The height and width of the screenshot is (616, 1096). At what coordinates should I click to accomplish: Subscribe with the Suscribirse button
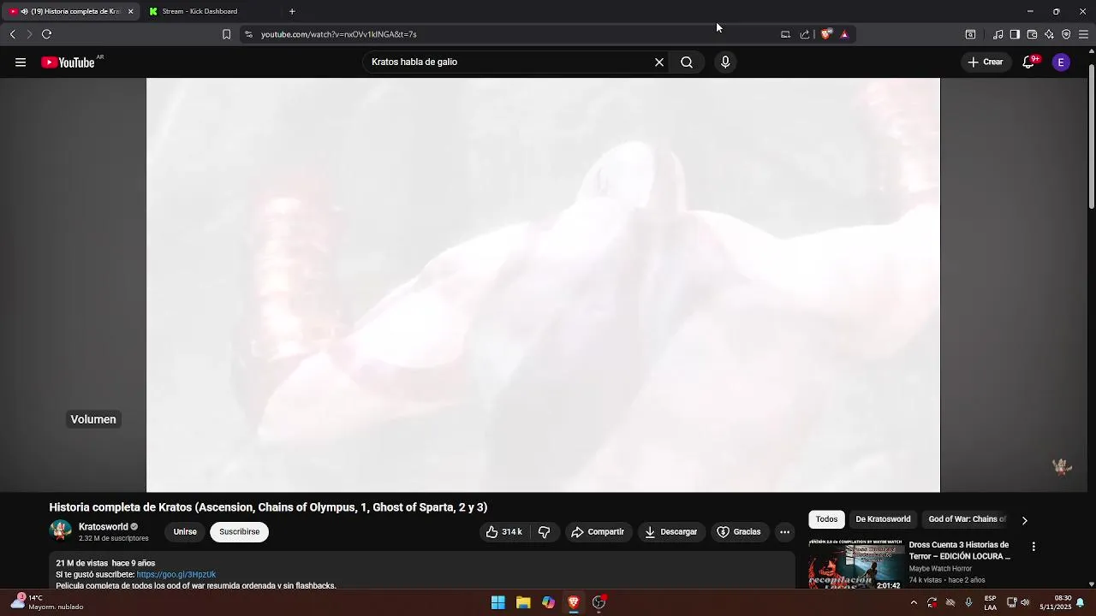[x=239, y=531]
